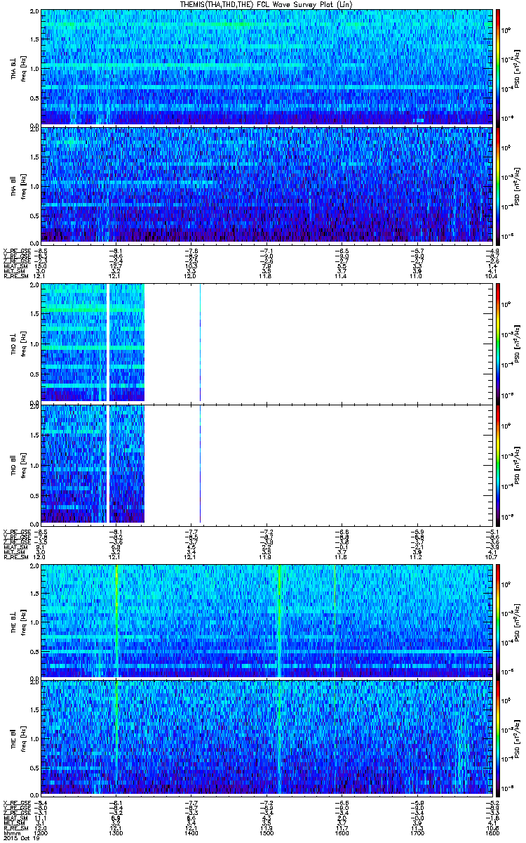Click the white data gap in THD B-perp spectrogram
The height and width of the screenshot is (843, 526).
[x=108, y=342]
